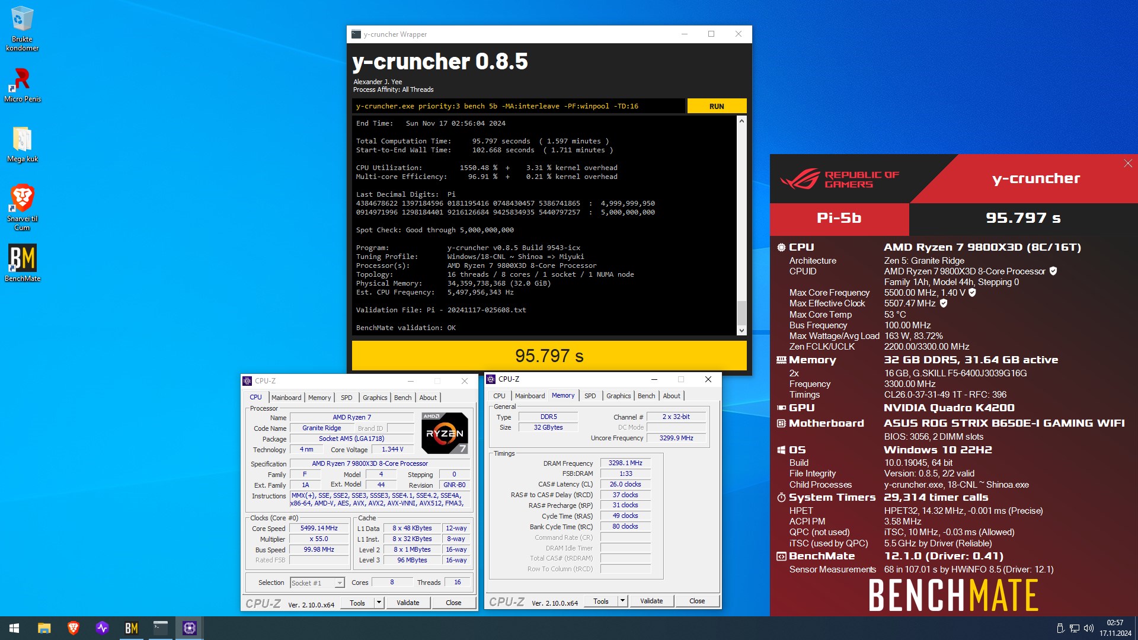Select the BenchMate desktop shortcut
Viewport: 1138px width, 640px height.
tap(22, 263)
